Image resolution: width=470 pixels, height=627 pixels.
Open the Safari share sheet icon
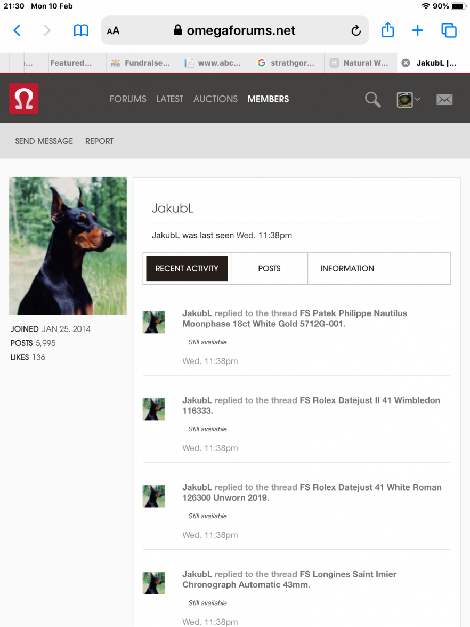pos(388,30)
